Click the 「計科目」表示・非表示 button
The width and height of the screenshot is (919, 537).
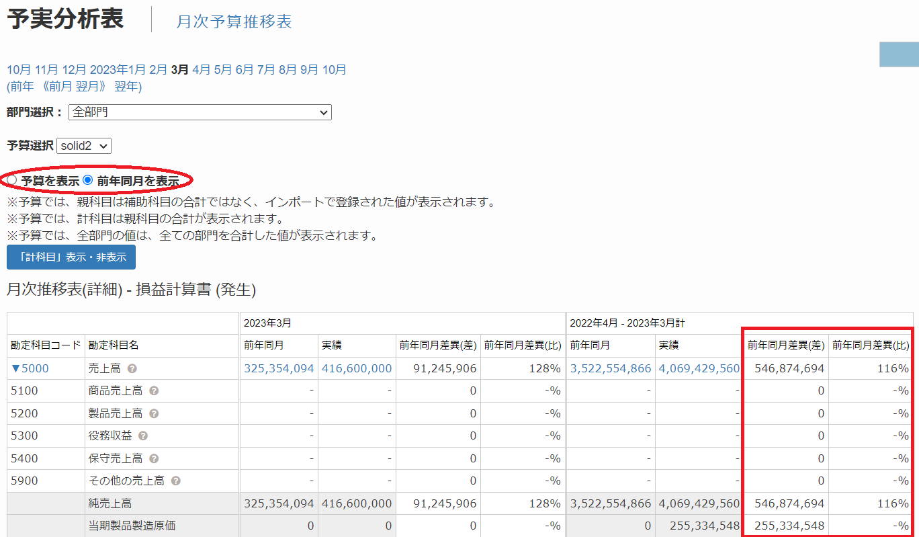coord(71,257)
